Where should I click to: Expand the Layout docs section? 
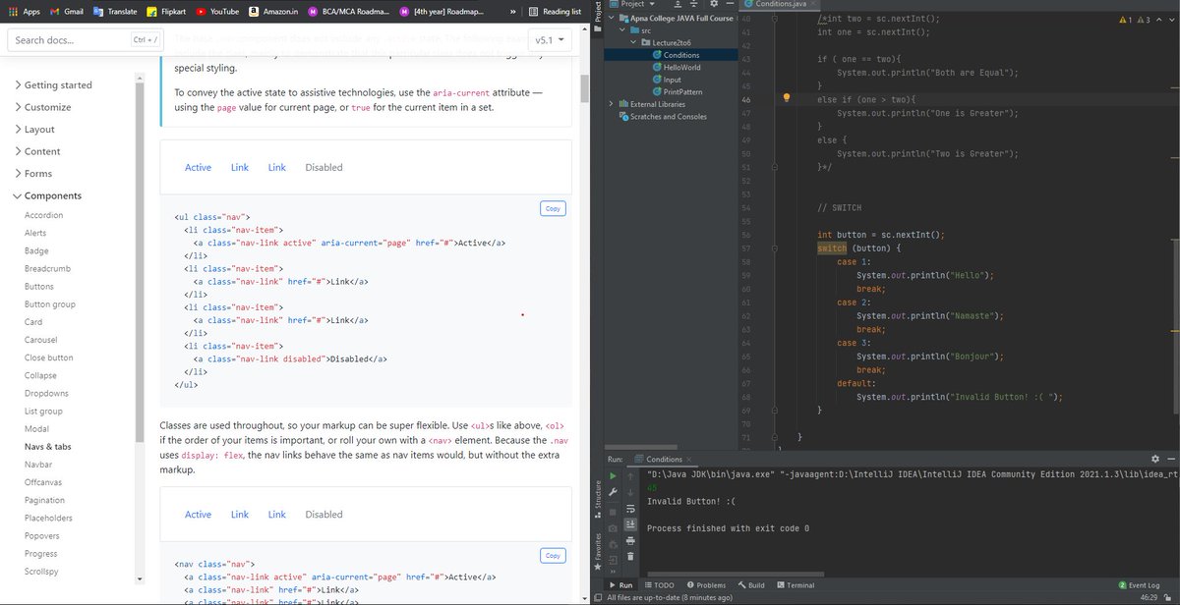pos(34,130)
